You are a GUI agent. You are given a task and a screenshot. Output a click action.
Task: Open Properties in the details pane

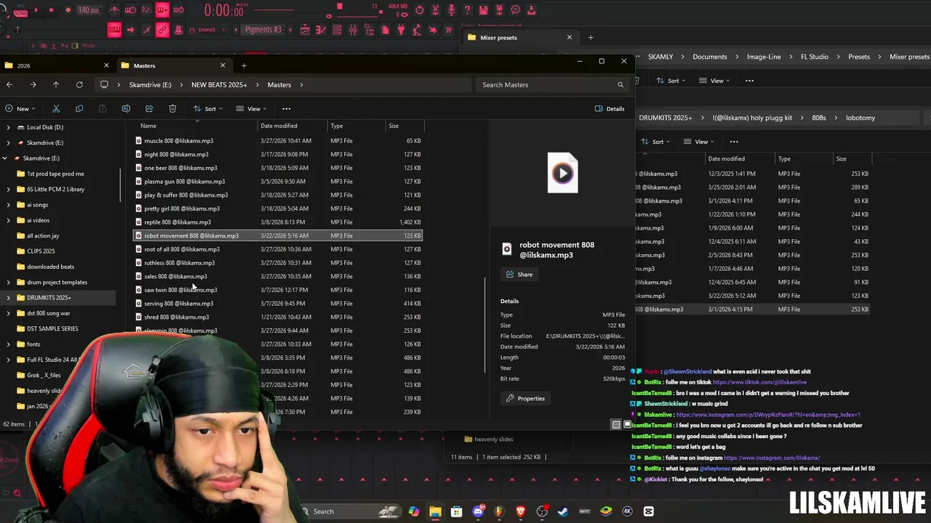click(x=525, y=398)
